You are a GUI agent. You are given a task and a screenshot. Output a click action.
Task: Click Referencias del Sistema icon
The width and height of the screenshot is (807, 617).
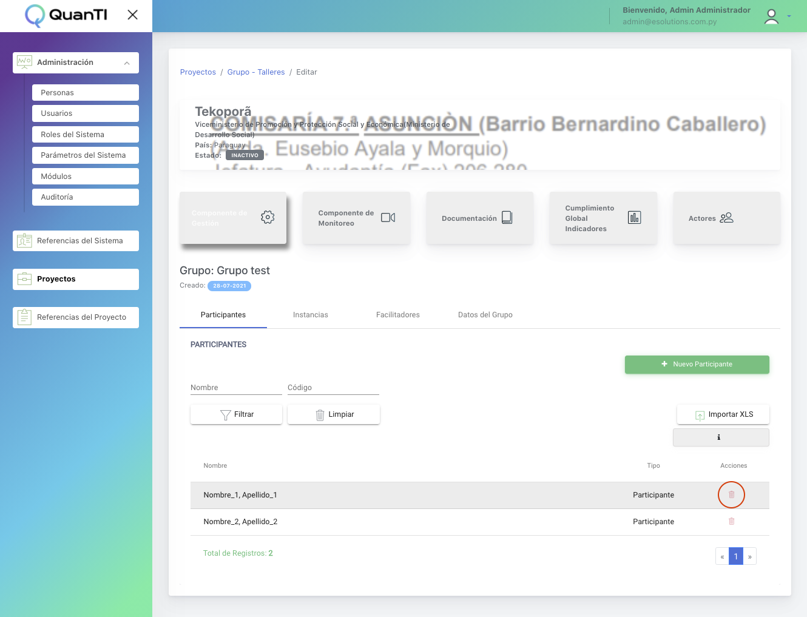tap(24, 241)
